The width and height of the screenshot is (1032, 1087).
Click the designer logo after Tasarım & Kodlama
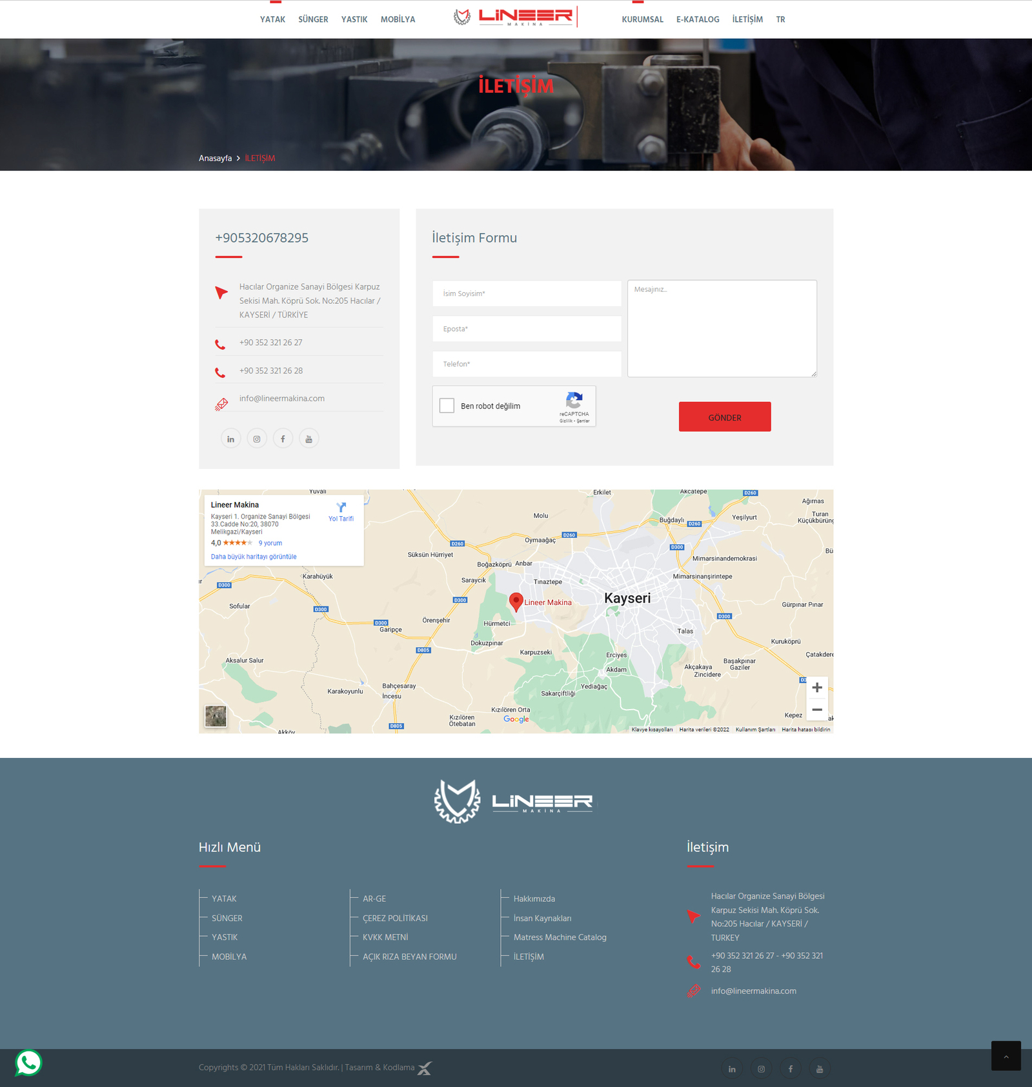tap(425, 1068)
